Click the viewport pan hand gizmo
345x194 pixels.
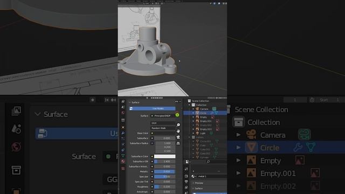click(x=178, y=131)
